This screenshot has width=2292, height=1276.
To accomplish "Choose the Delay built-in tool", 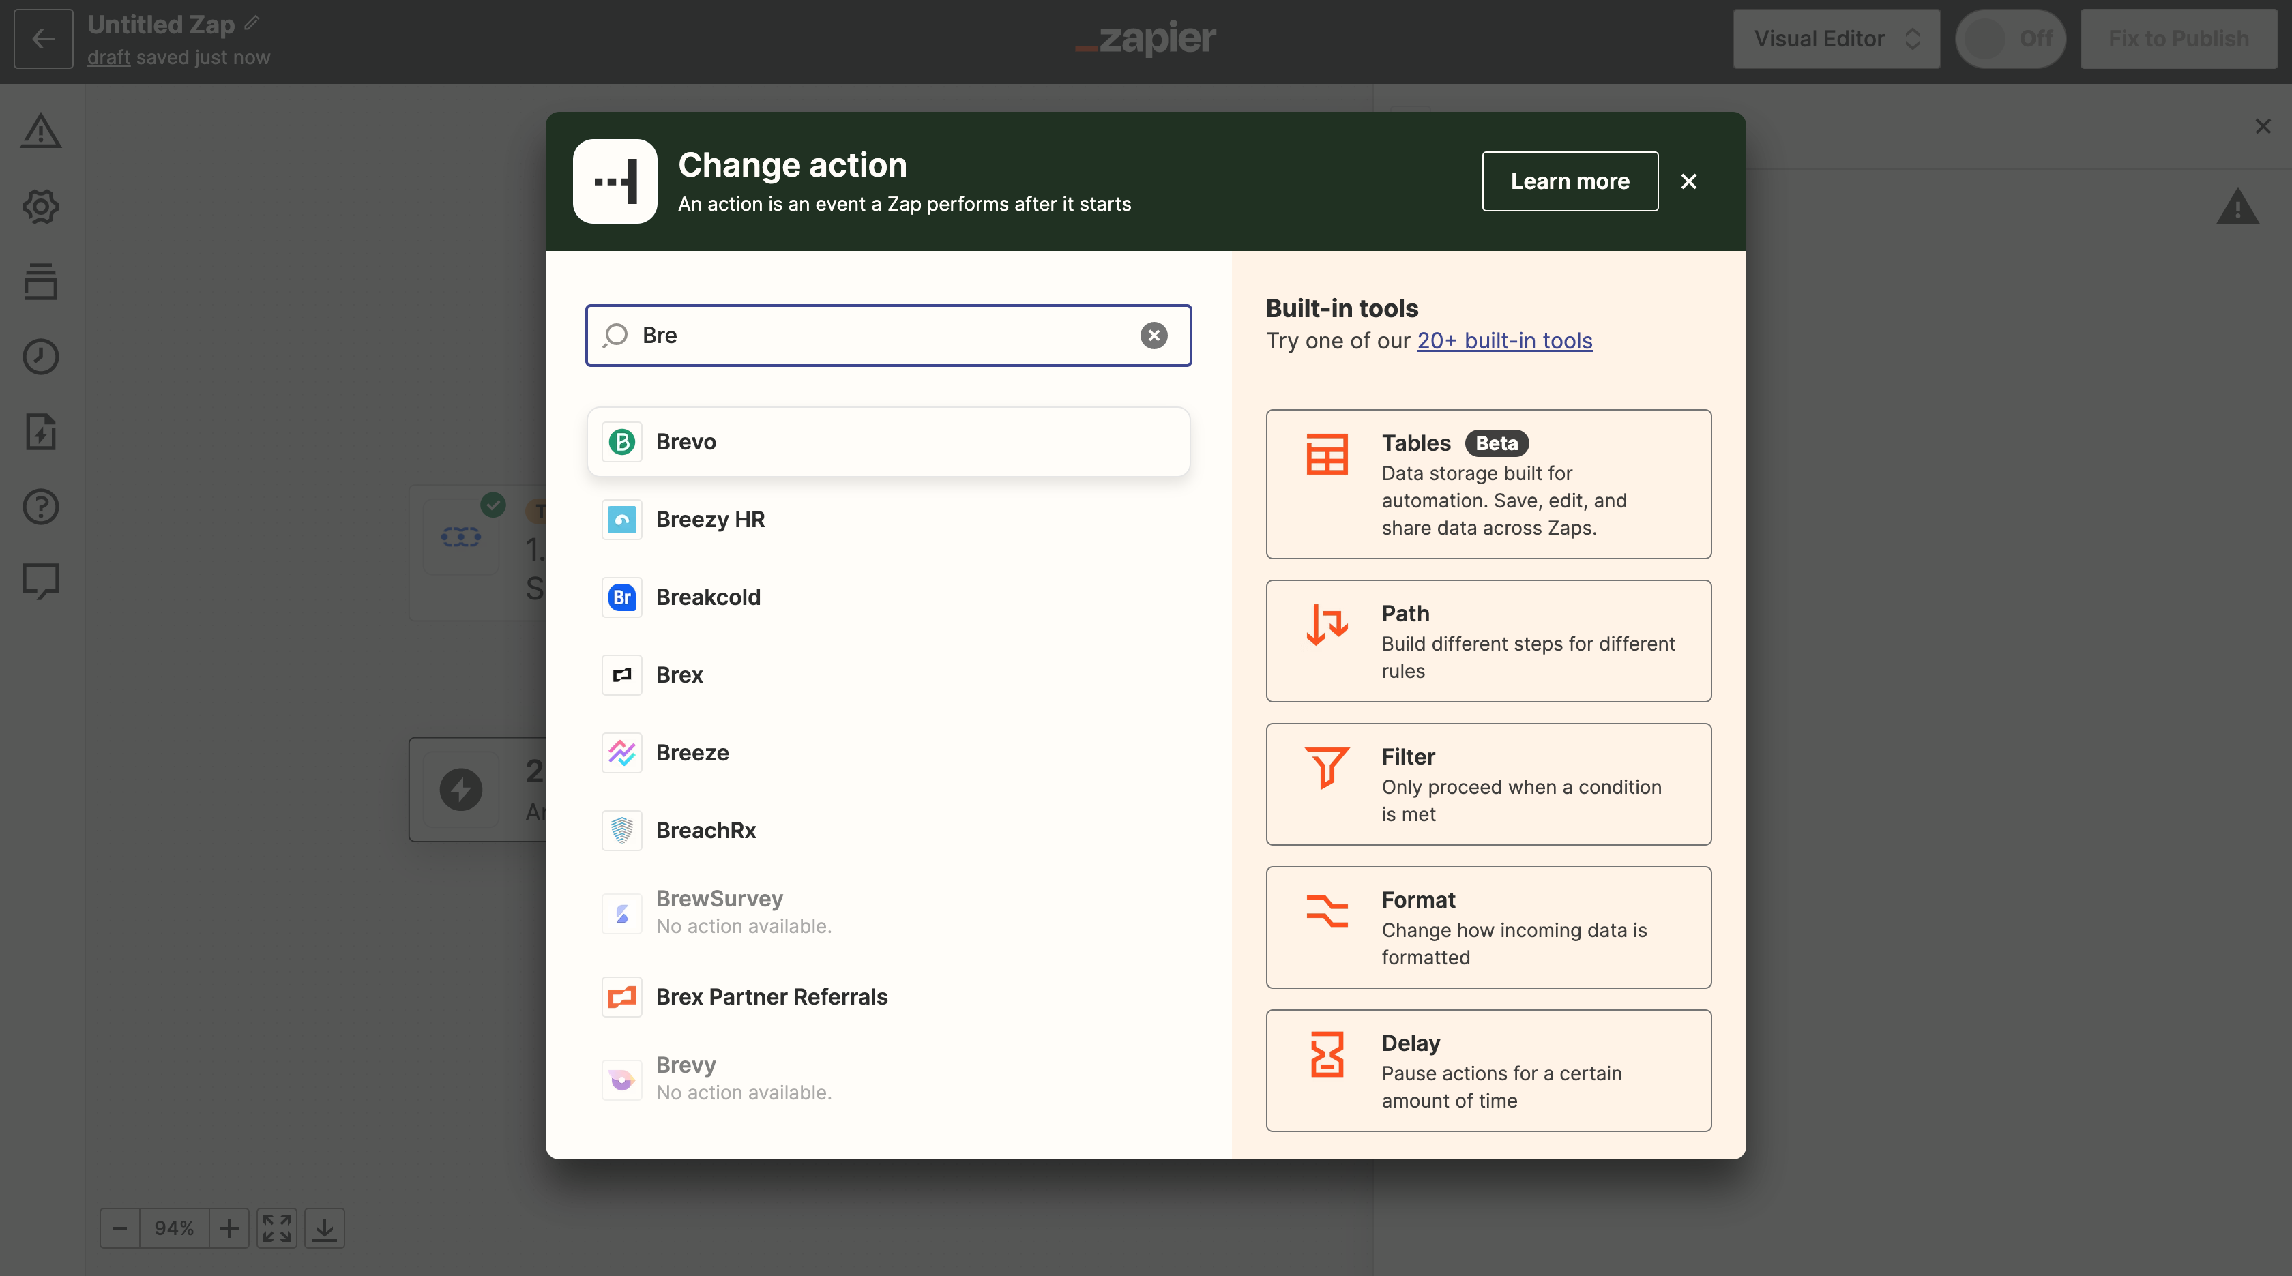I will 1488,1071.
